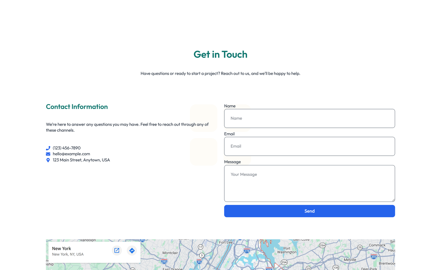This screenshot has height=270, width=441.
Task: Click Montclair on the embedded map
Action: [171, 252]
